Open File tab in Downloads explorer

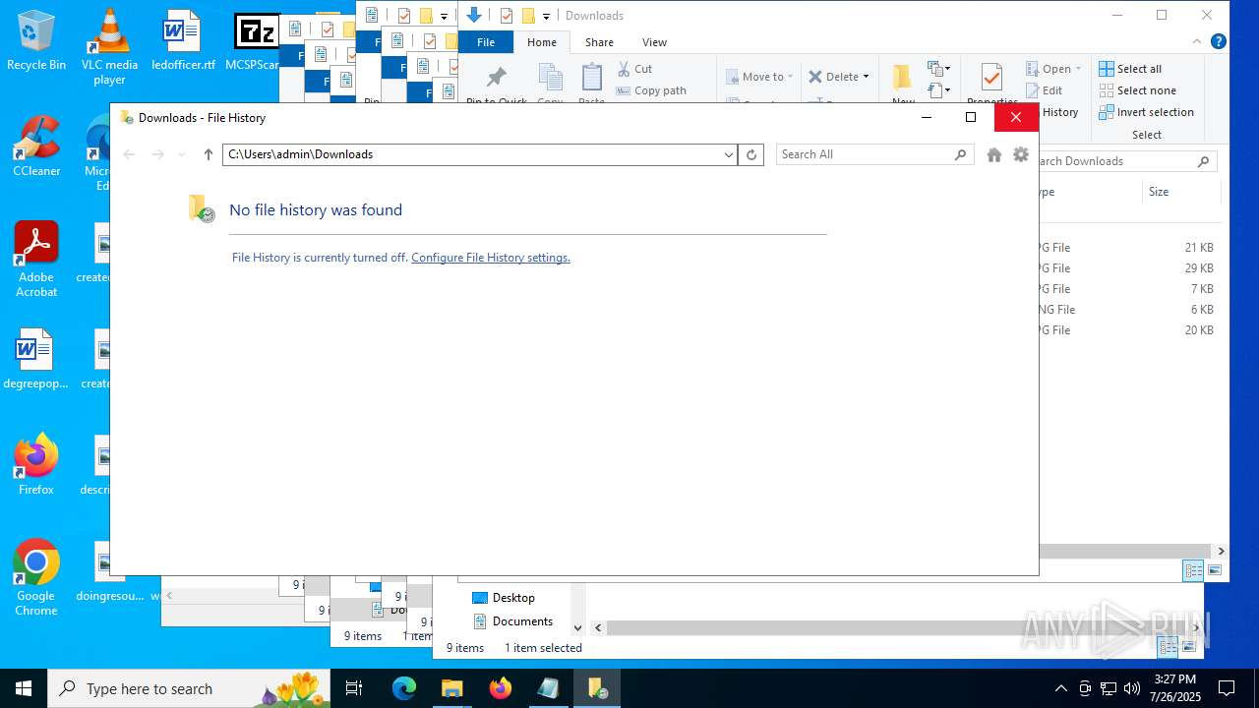[486, 42]
